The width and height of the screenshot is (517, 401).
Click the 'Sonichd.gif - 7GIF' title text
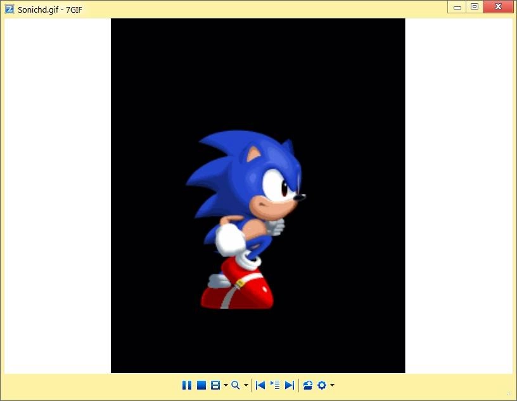click(x=50, y=10)
